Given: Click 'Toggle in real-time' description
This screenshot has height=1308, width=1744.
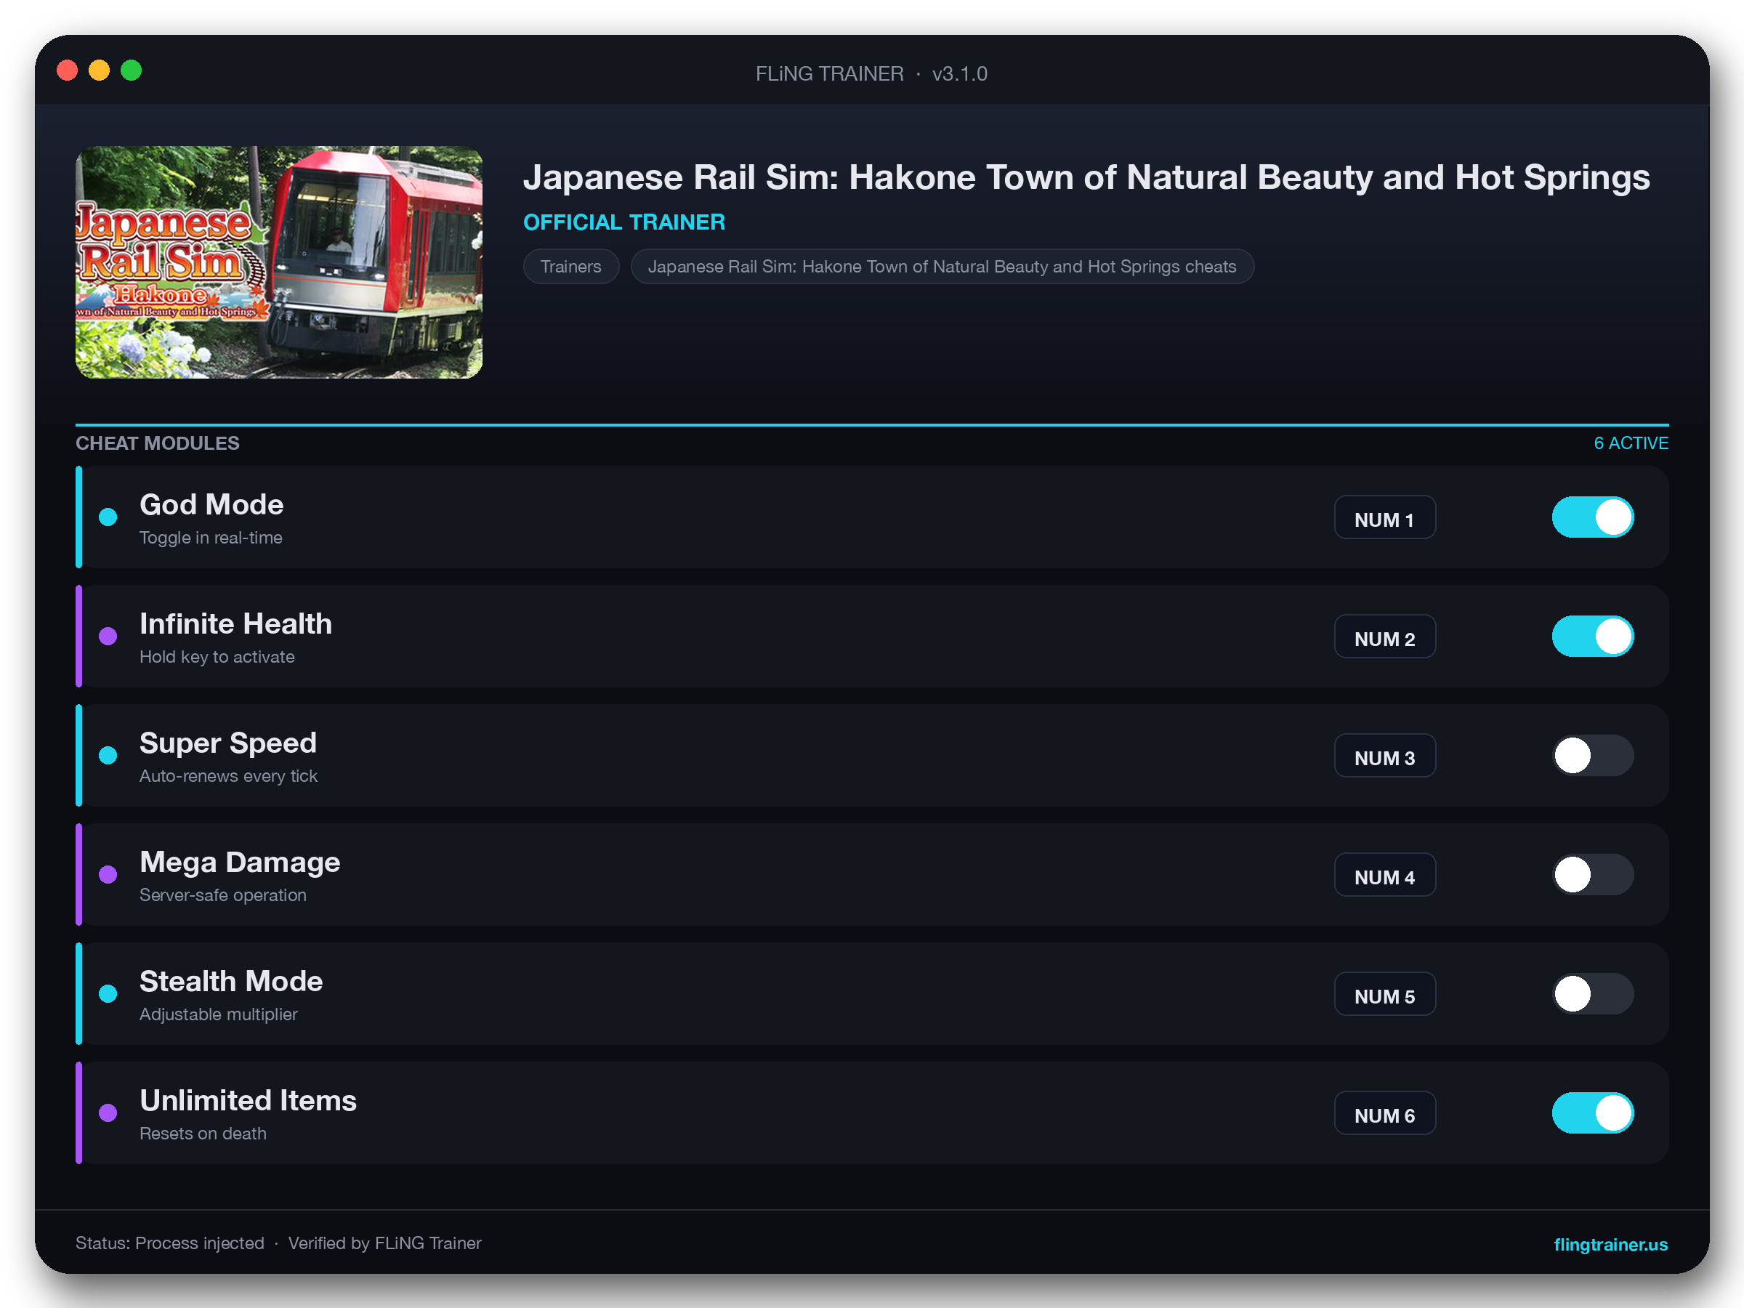Looking at the screenshot, I should [211, 538].
